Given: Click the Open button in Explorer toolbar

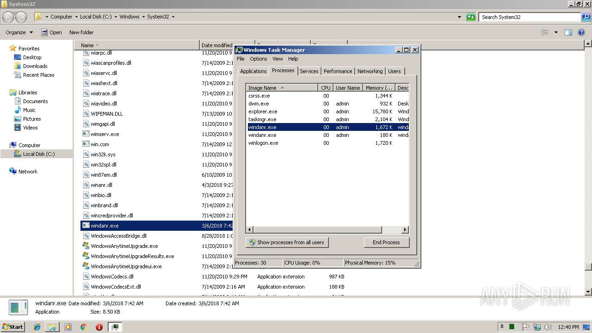Looking at the screenshot, I should pyautogui.click(x=51, y=32).
